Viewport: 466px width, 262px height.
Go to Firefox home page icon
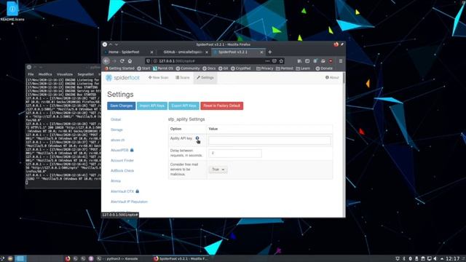tap(130, 61)
